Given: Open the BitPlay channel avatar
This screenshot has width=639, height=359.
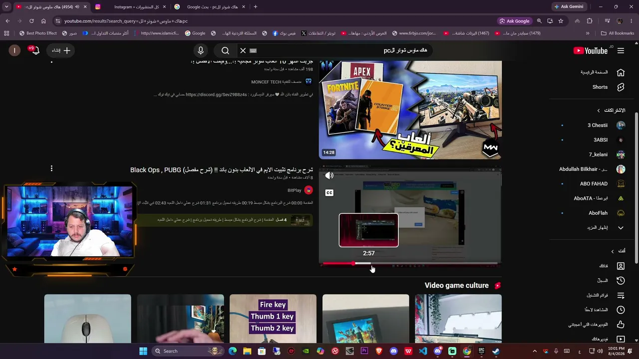Looking at the screenshot, I should pos(309,190).
